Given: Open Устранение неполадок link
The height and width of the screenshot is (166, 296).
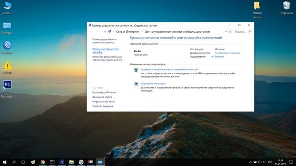Looking at the screenshot, I should [x=153, y=83].
